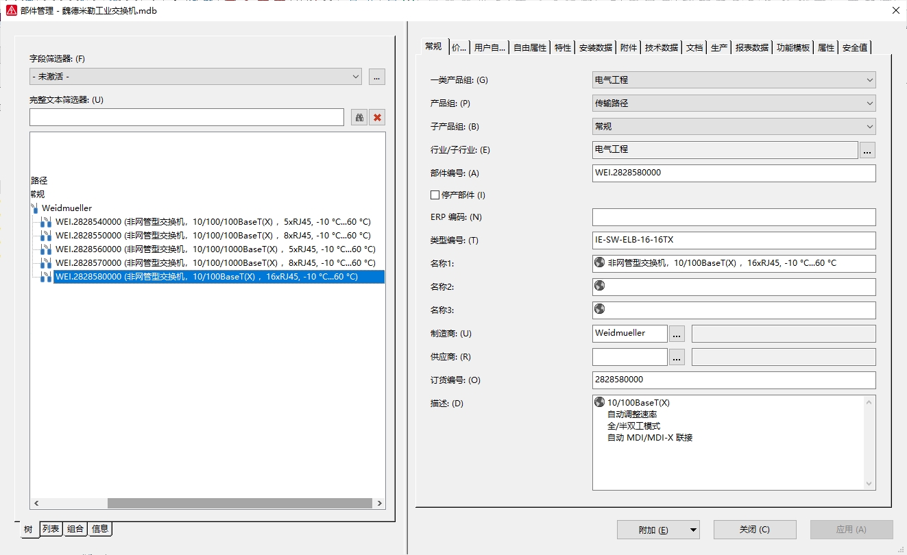Expand the 一类产品组 dropdown

pyautogui.click(x=869, y=80)
